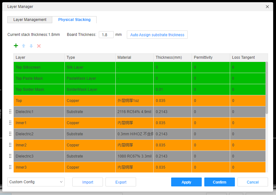Image resolution: width=276 pixels, height=195 pixels.
Task: Click the drag handle beside Inner1
Action: point(10,123)
